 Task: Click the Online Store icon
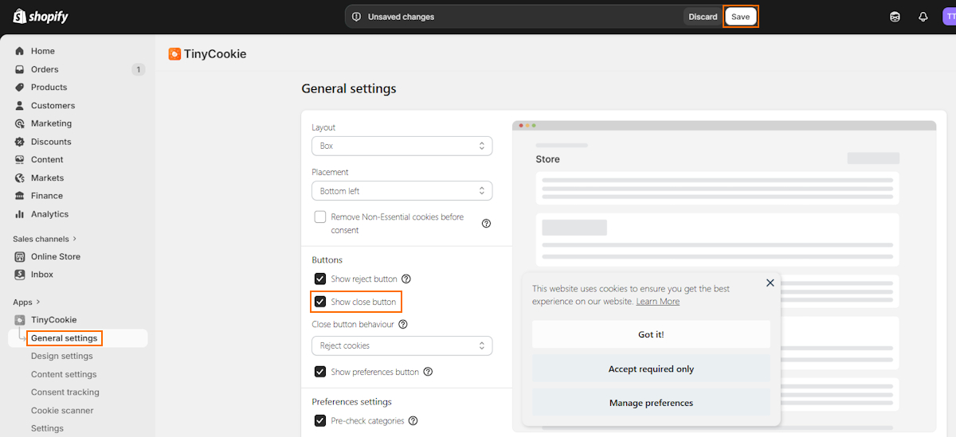[20, 256]
